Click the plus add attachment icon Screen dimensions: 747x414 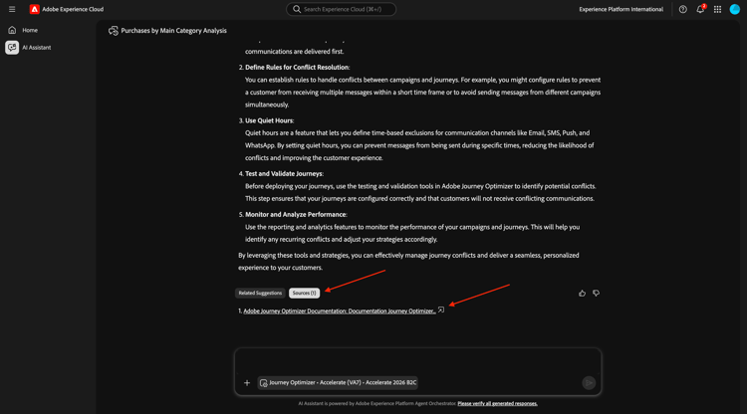tap(247, 382)
